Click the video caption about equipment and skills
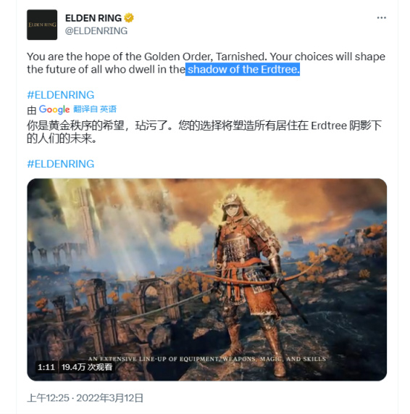 pyautogui.click(x=207, y=359)
